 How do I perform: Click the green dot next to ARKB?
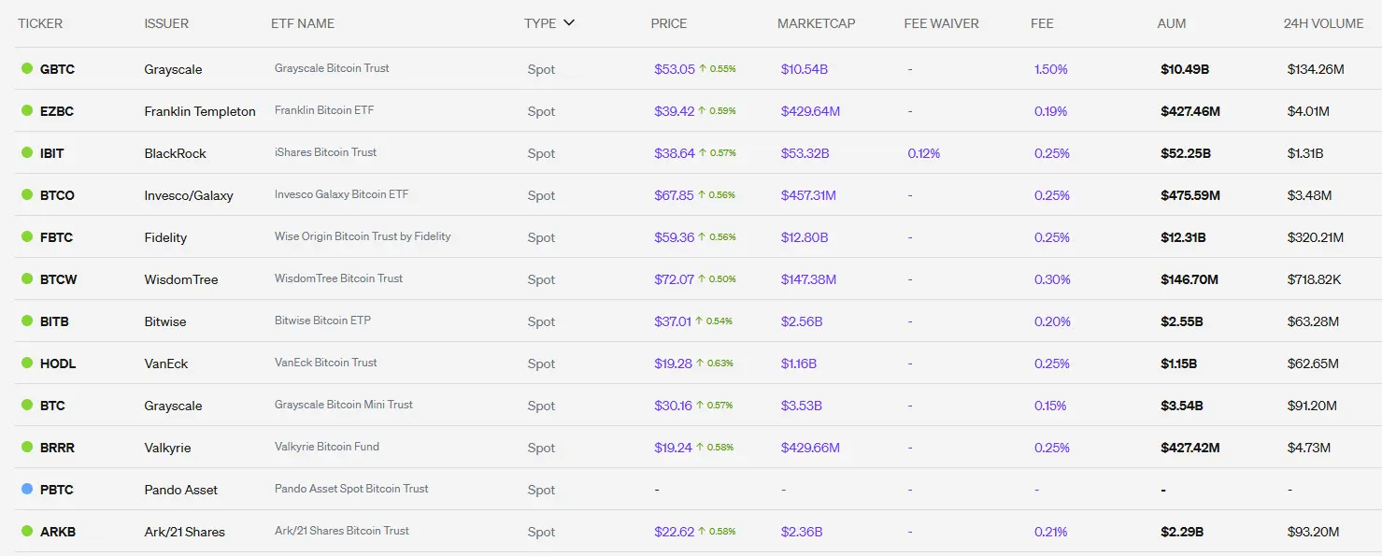(27, 531)
